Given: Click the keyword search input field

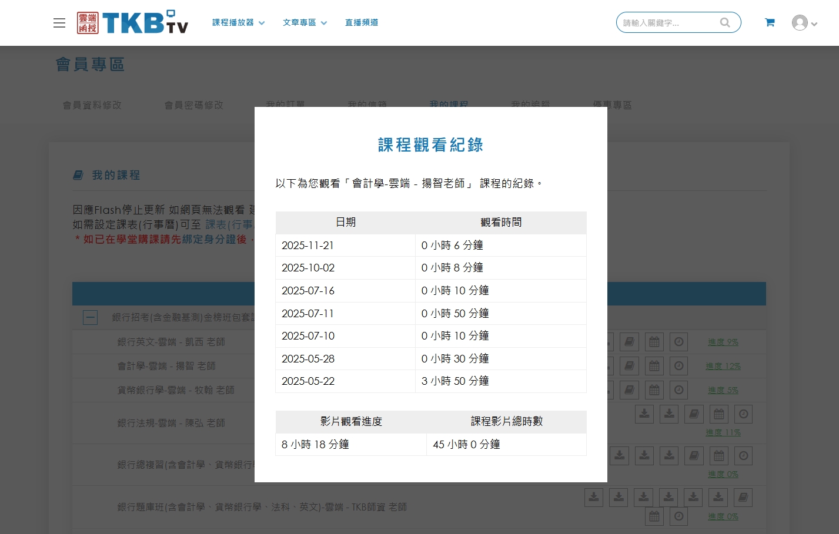Looking at the screenshot, I should (x=667, y=22).
